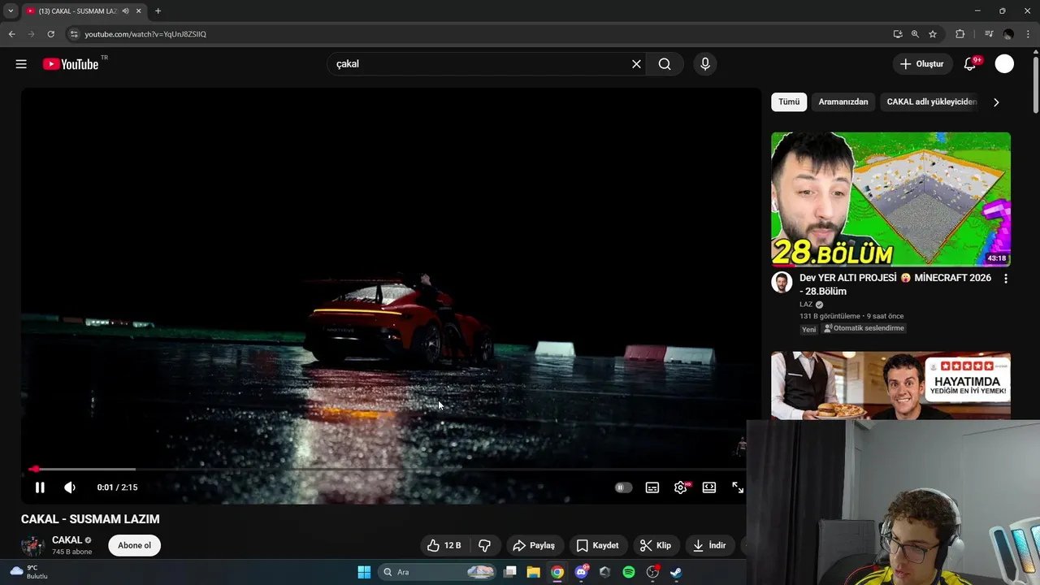Toggle autoplay switch in player
The height and width of the screenshot is (585, 1040).
tap(623, 487)
